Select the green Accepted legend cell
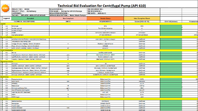Screen dimensions: 198x111 point(30,18)
